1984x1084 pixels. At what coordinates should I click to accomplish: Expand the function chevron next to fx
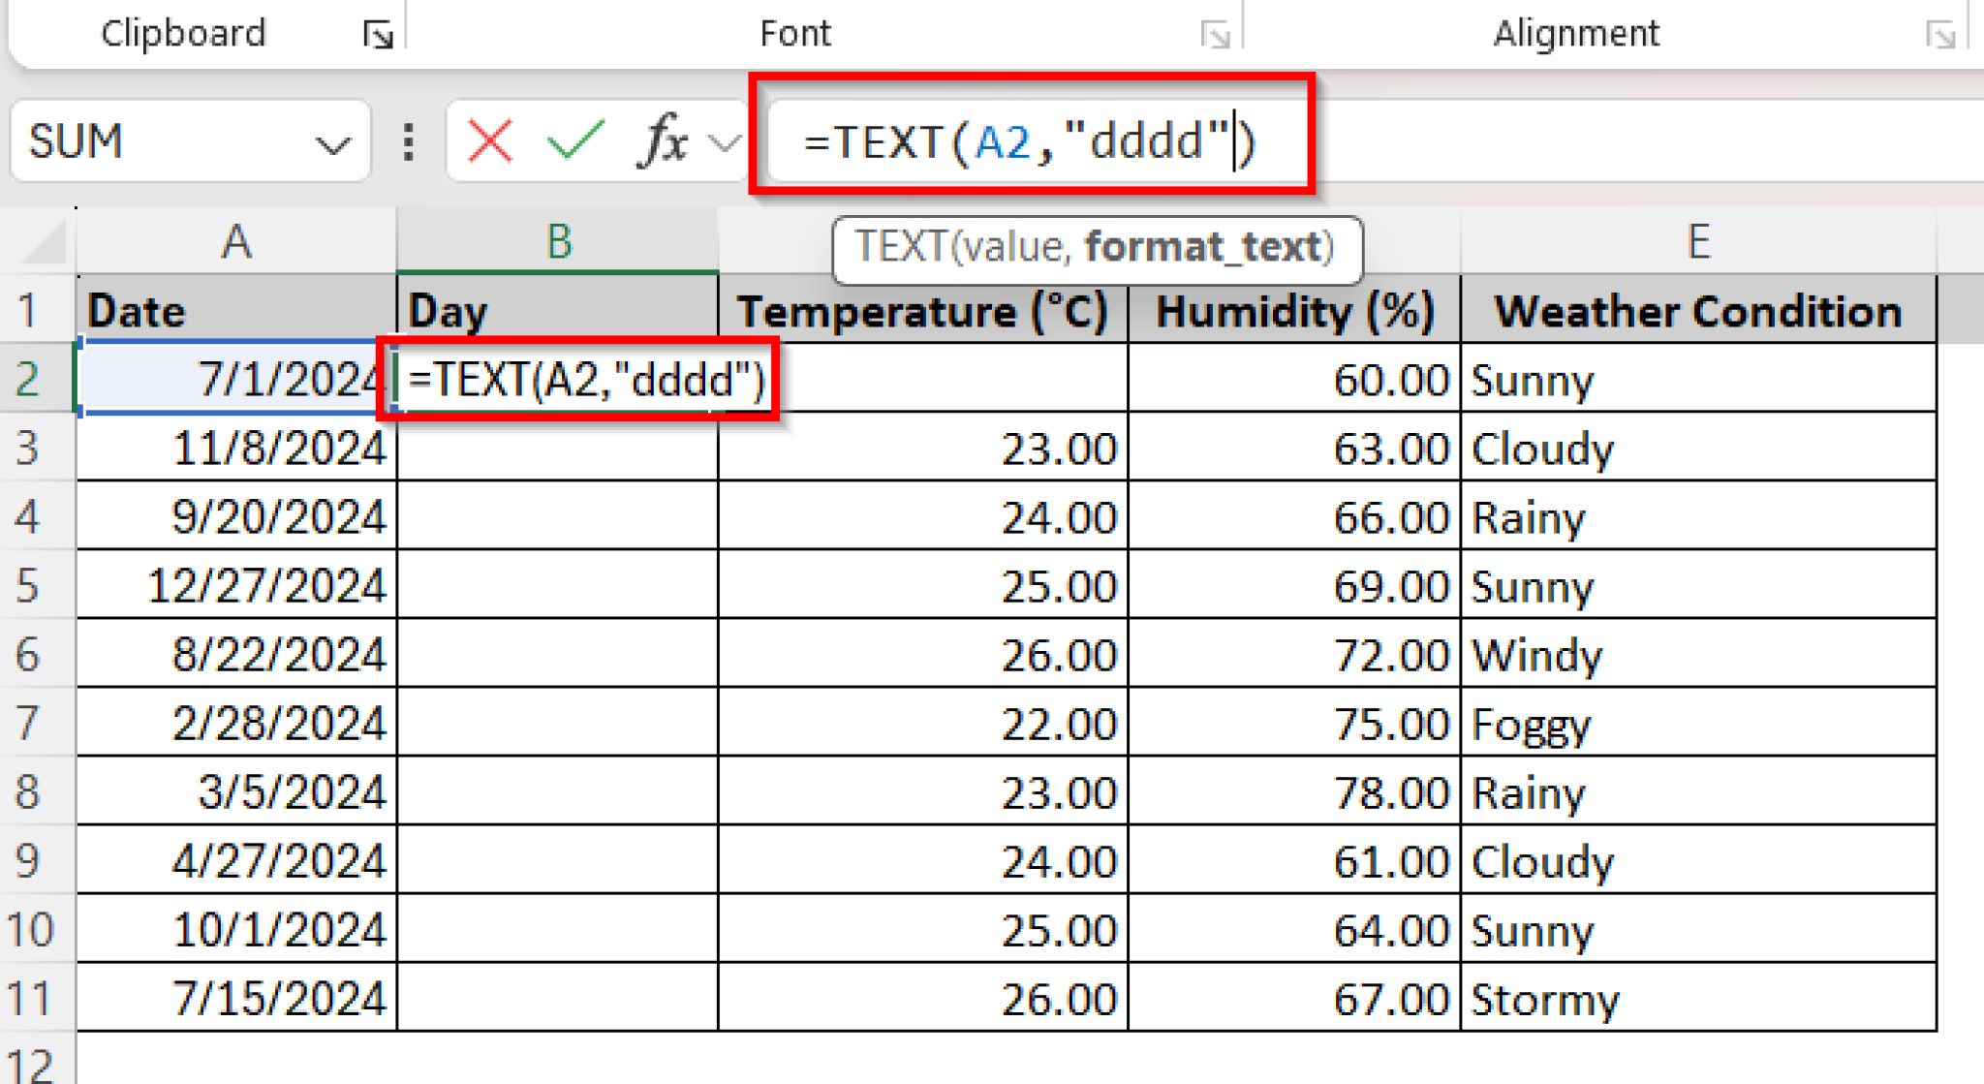point(721,141)
